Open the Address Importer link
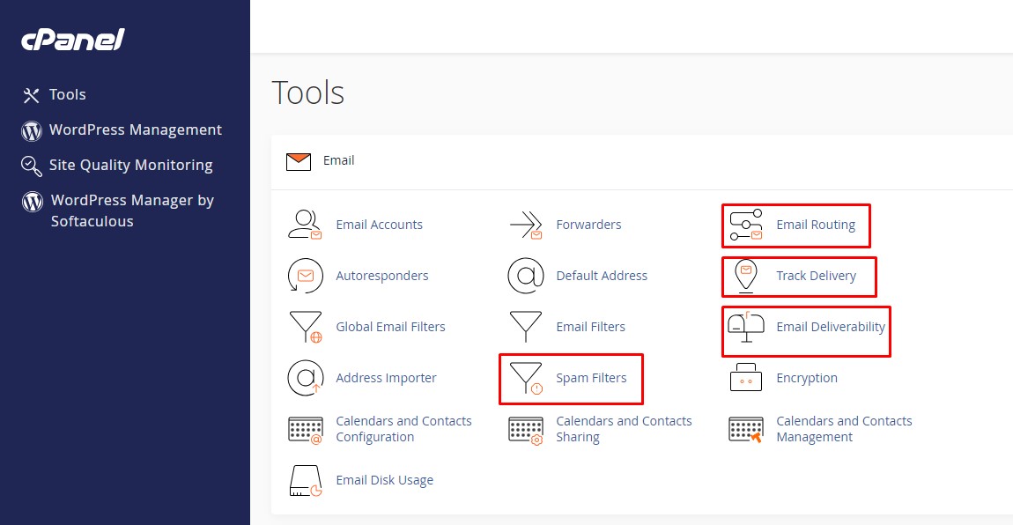Viewport: 1013px width, 525px height. 386,378
